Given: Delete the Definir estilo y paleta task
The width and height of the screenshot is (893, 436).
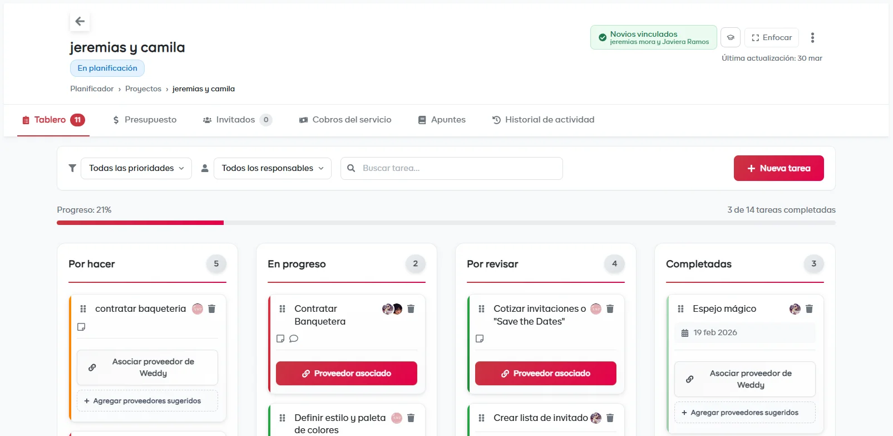Looking at the screenshot, I should (x=411, y=418).
